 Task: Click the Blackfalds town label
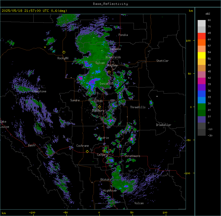point(113,57)
